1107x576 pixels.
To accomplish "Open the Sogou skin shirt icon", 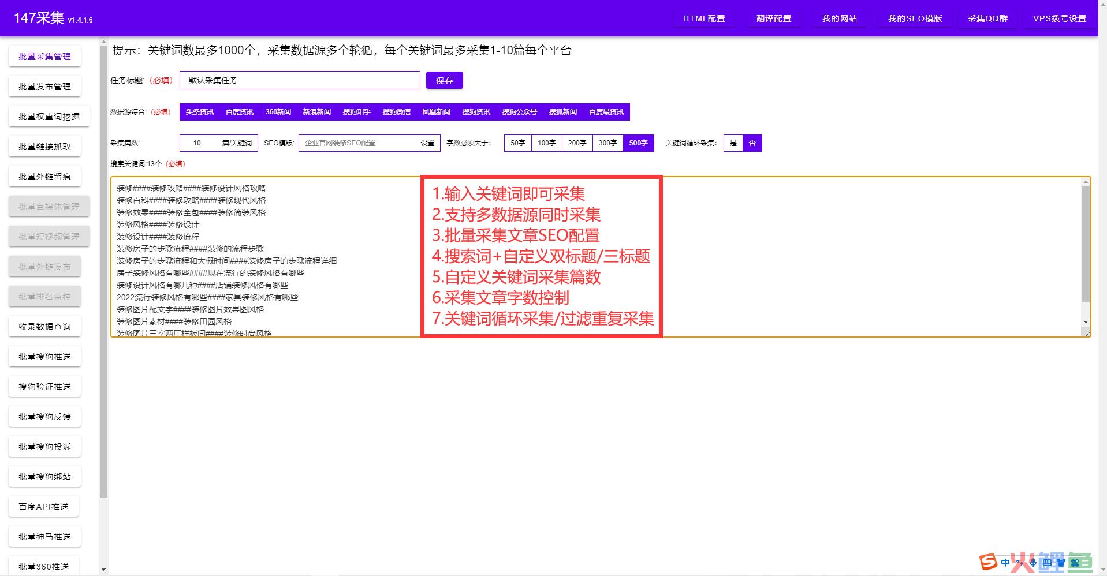I will 1060,563.
